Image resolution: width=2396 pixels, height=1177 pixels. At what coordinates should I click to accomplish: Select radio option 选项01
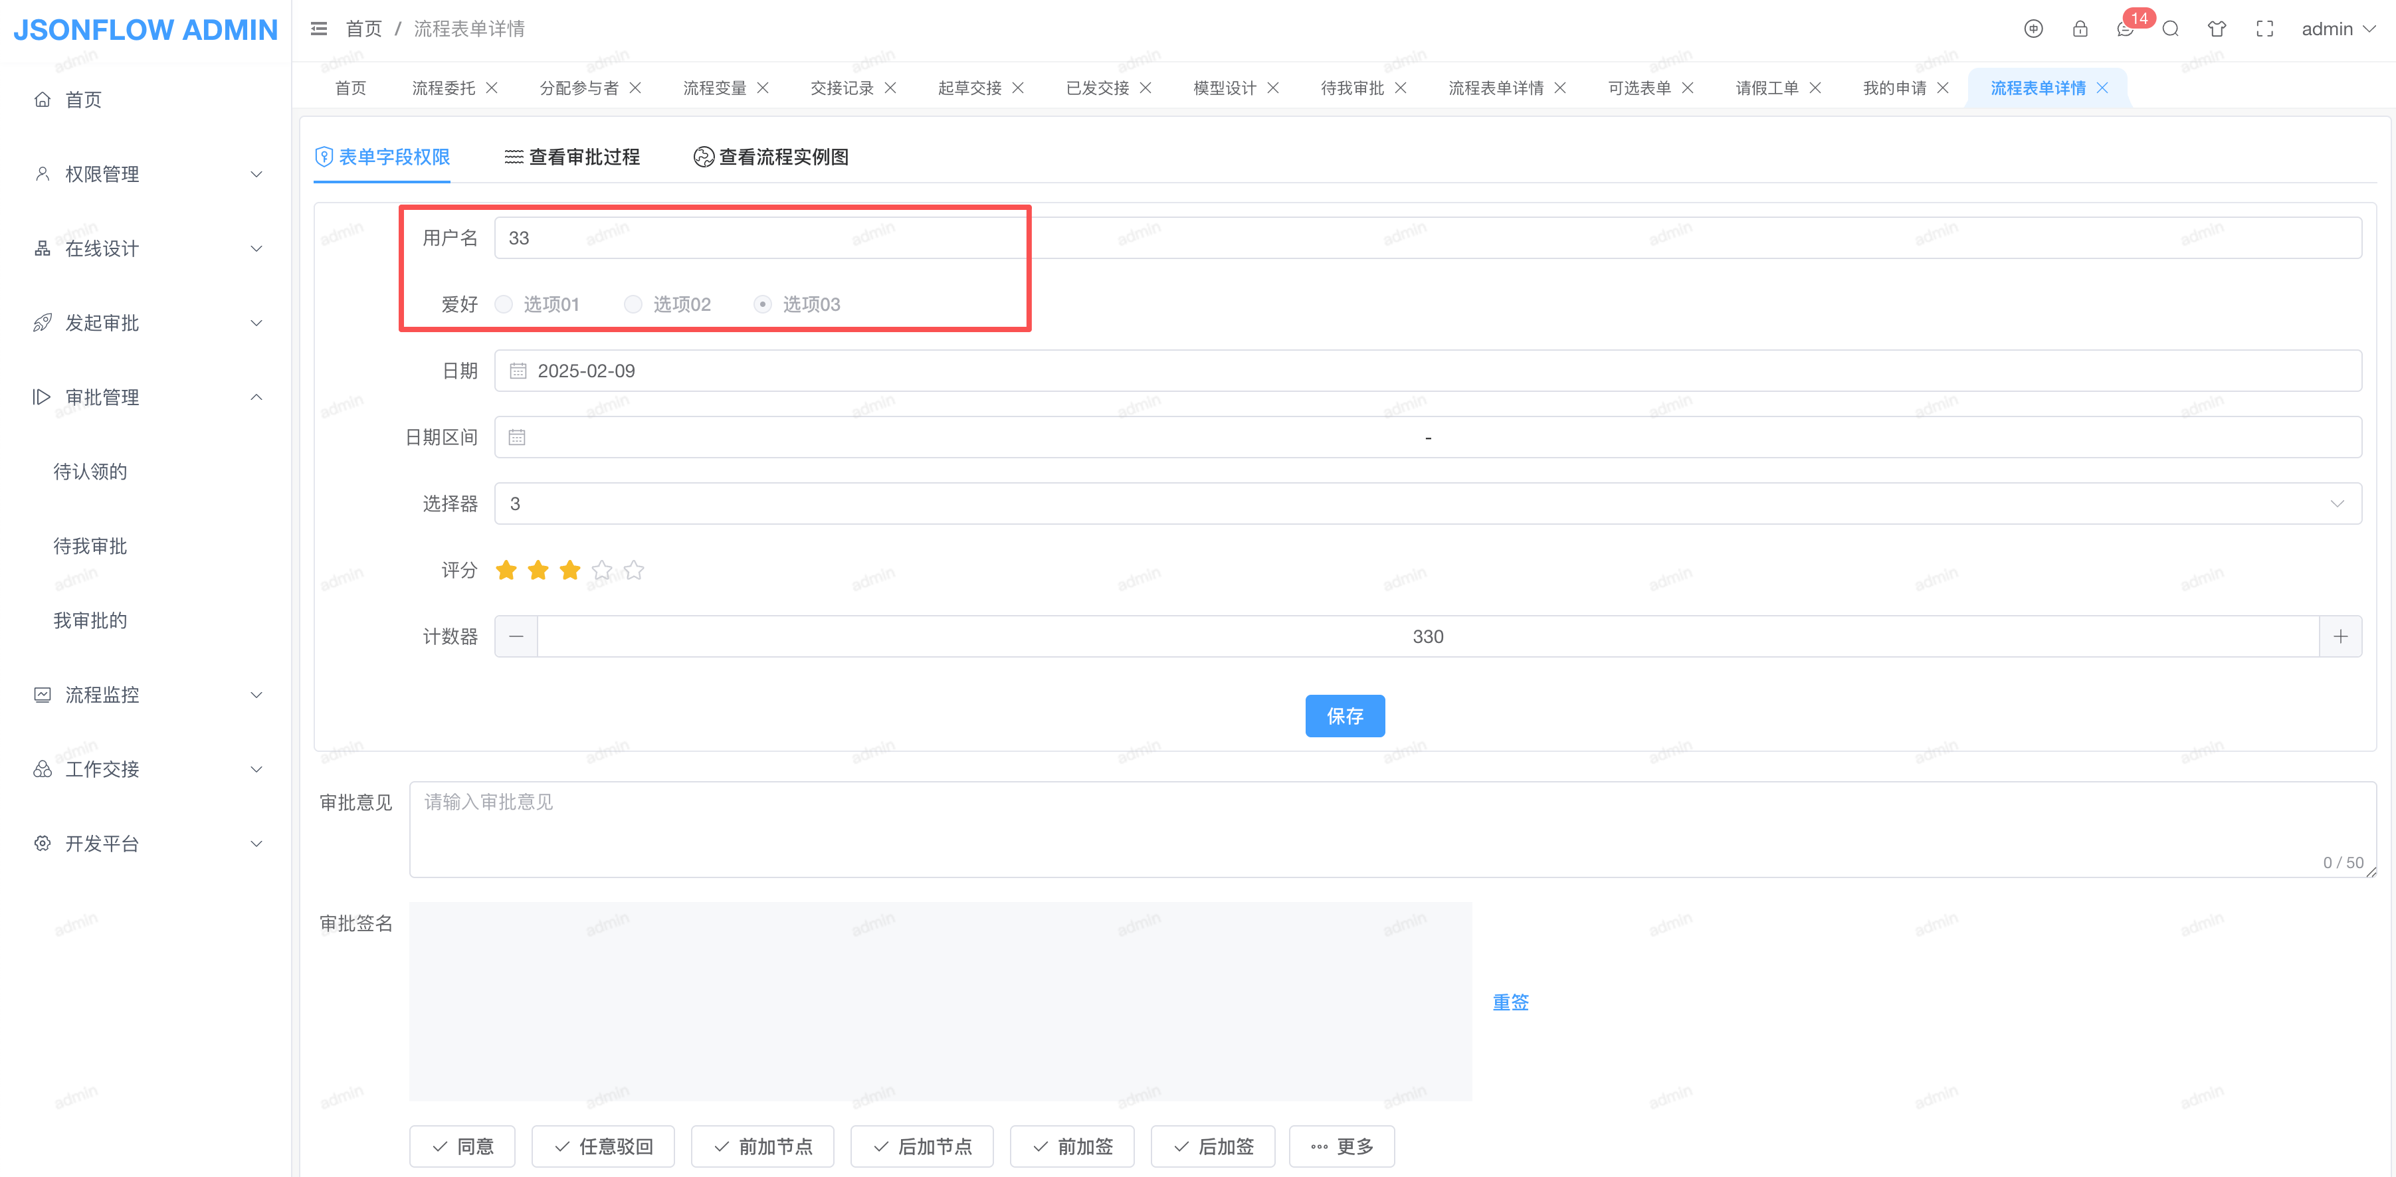pyautogui.click(x=504, y=304)
